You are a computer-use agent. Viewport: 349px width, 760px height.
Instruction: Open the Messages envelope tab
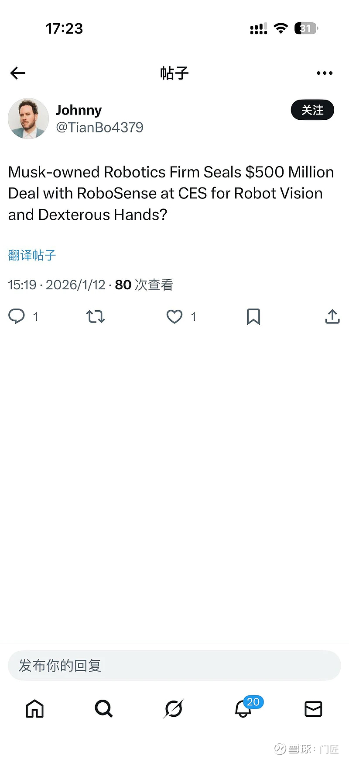click(313, 709)
